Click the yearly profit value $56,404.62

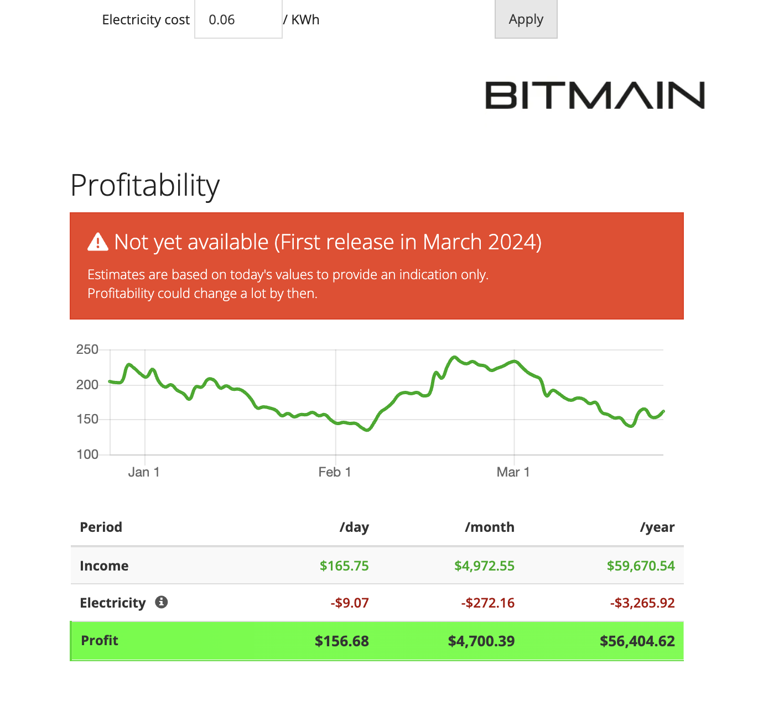pyautogui.click(x=637, y=641)
